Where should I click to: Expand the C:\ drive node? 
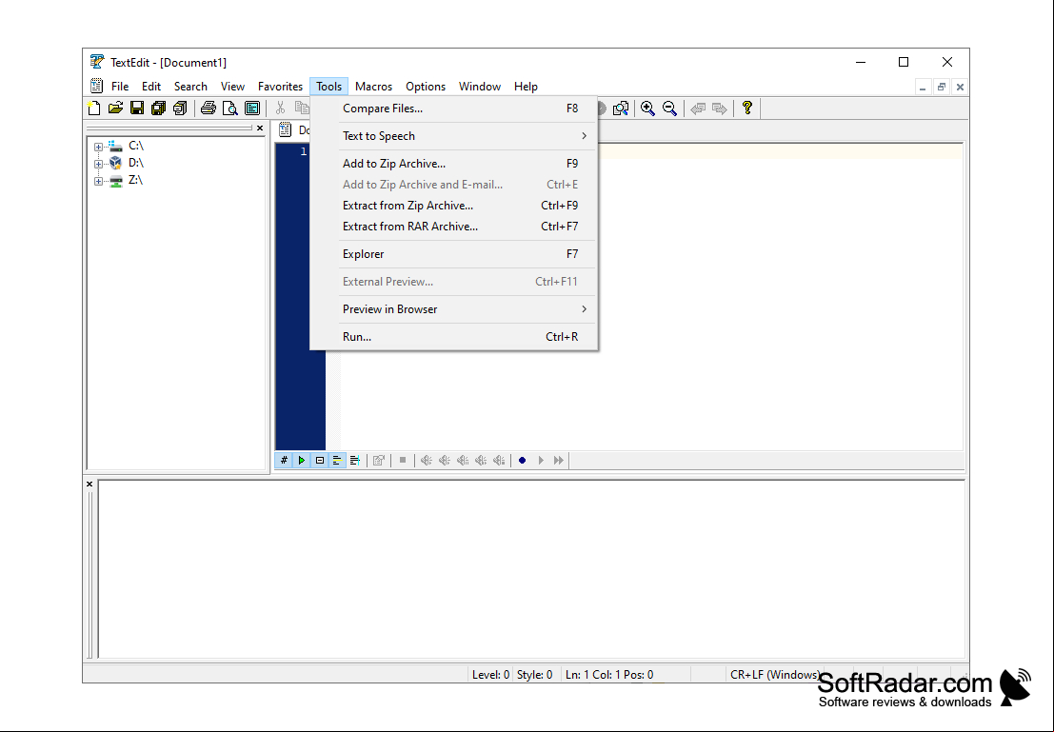(x=98, y=147)
